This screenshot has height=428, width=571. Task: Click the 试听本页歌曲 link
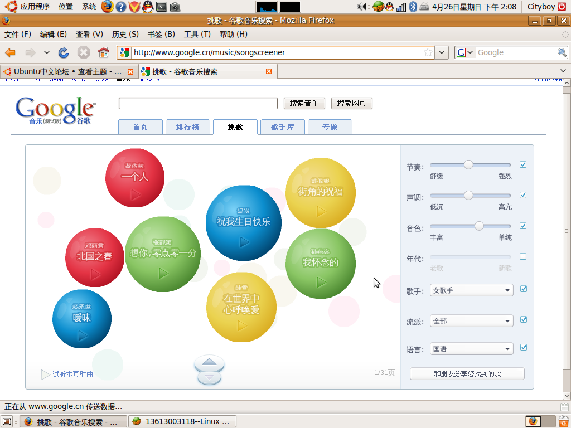(x=73, y=374)
